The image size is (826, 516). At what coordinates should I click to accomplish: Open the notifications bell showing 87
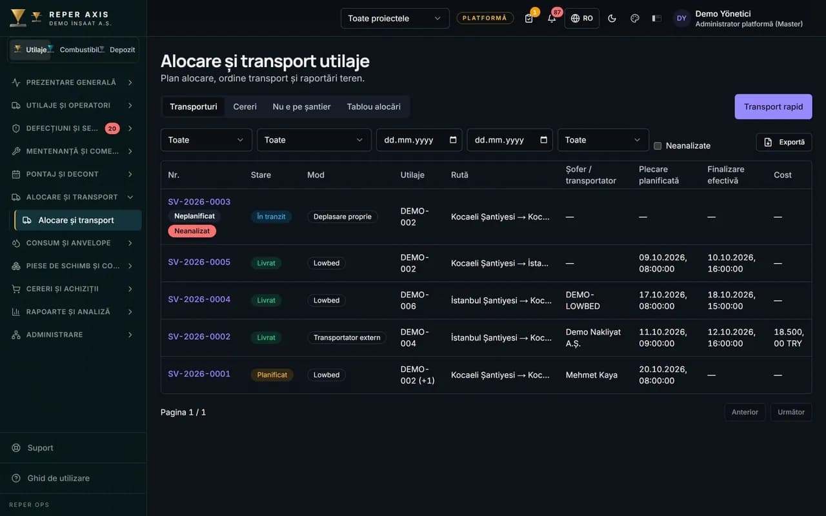(x=552, y=18)
